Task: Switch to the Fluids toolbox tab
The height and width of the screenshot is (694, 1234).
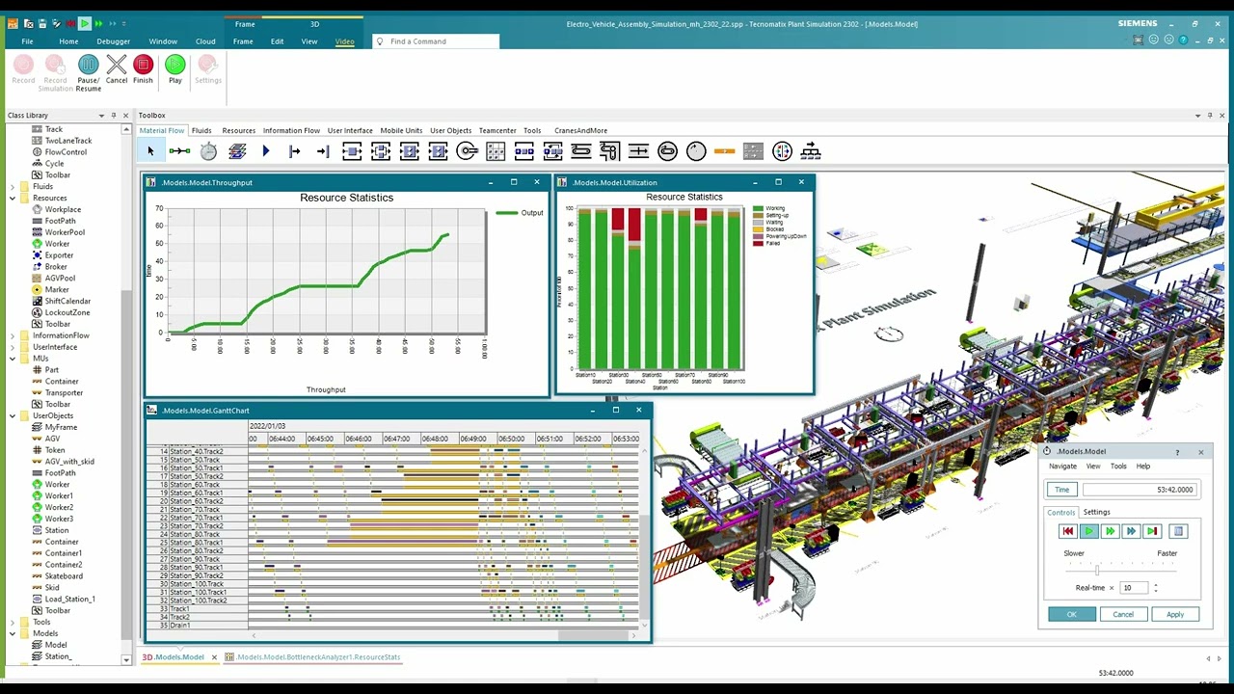Action: pos(201,130)
